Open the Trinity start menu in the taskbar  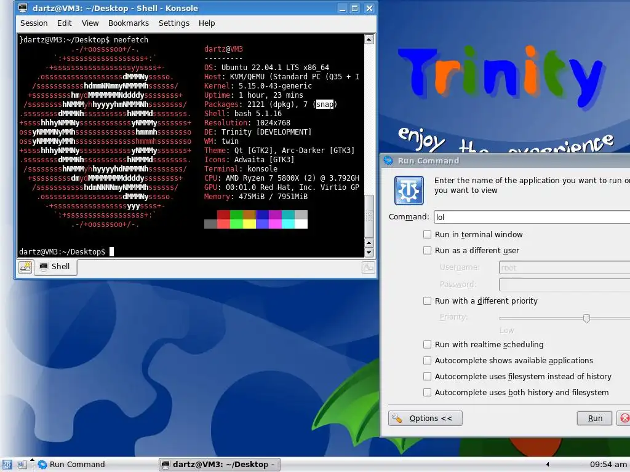point(7,465)
